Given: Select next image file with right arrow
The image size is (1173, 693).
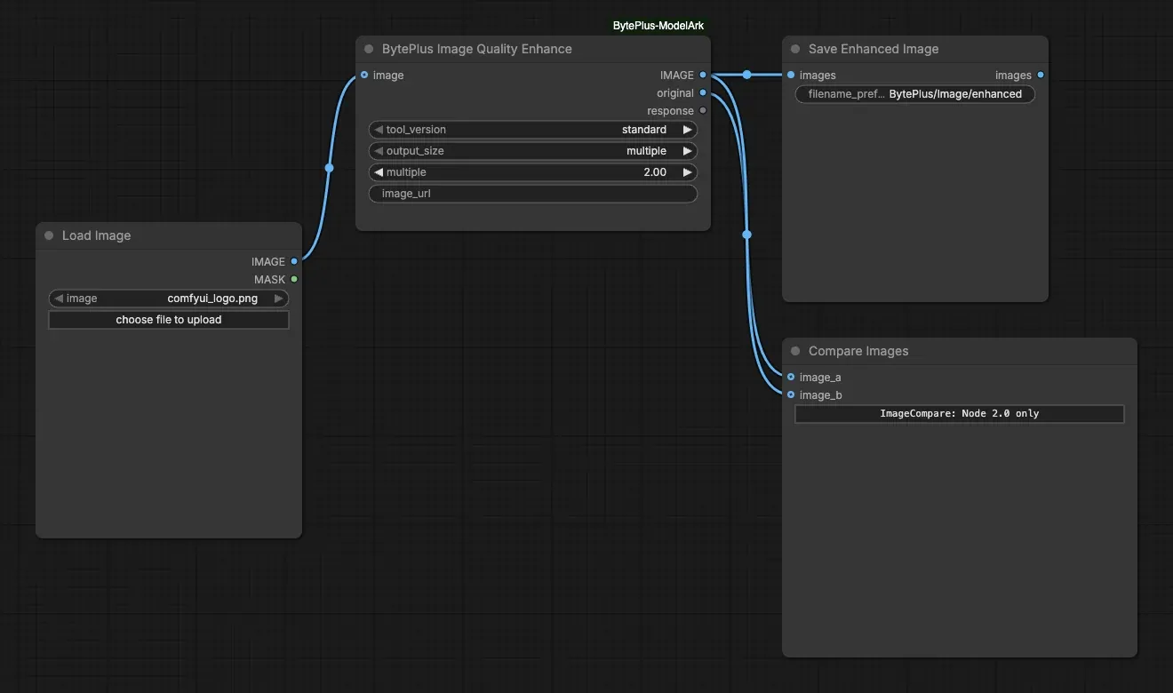Looking at the screenshot, I should coord(278,299).
